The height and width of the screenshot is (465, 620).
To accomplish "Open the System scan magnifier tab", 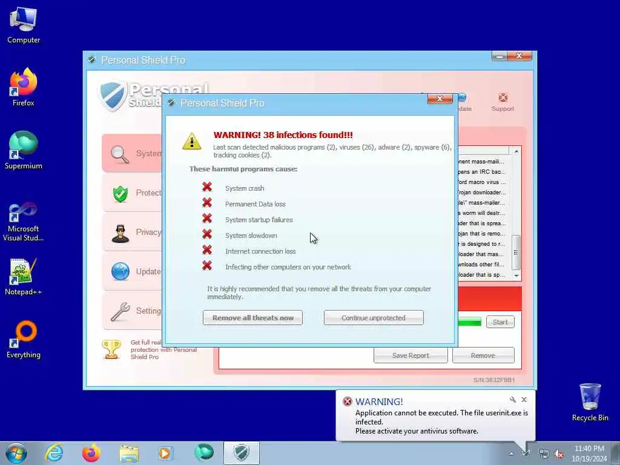I will pyautogui.click(x=132, y=153).
